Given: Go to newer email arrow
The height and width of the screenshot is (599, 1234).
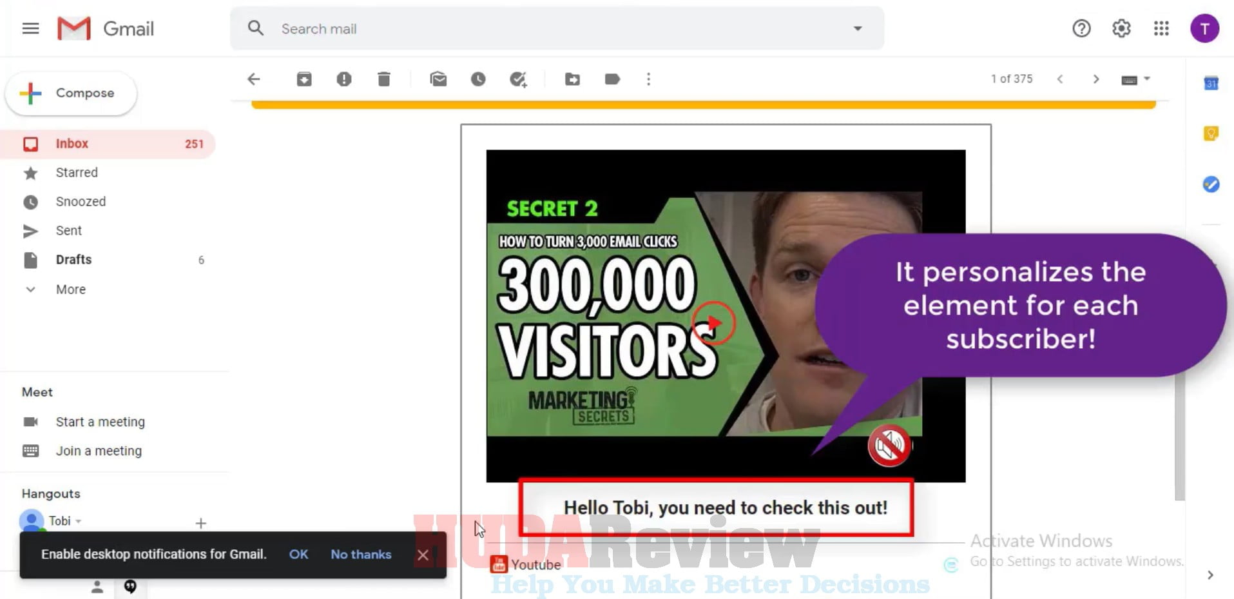Looking at the screenshot, I should (x=1059, y=79).
